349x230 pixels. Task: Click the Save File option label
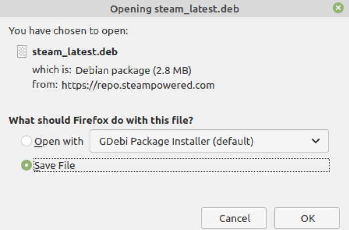(54, 165)
